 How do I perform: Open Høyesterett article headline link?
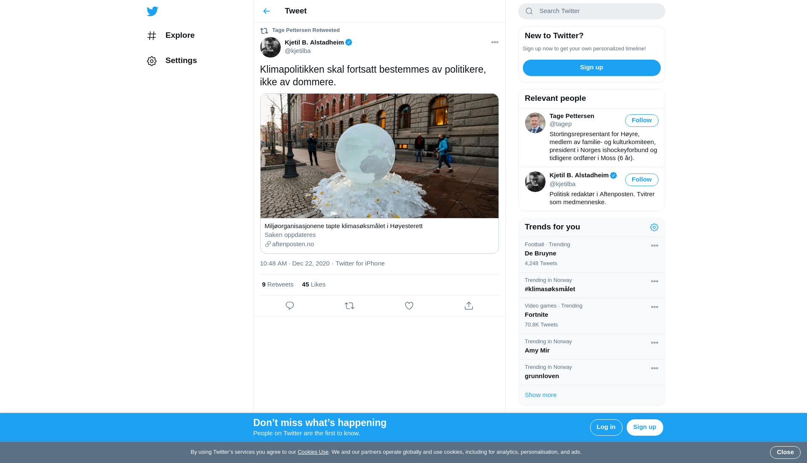pyautogui.click(x=343, y=226)
